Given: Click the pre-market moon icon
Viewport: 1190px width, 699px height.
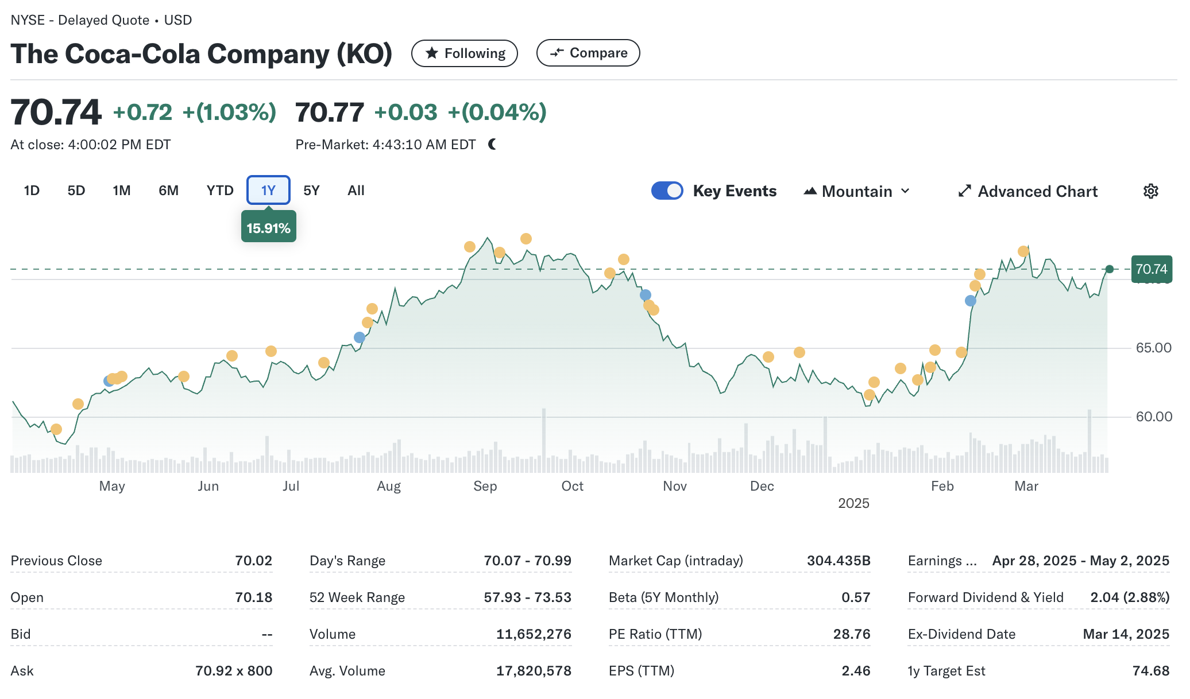Looking at the screenshot, I should (x=492, y=144).
